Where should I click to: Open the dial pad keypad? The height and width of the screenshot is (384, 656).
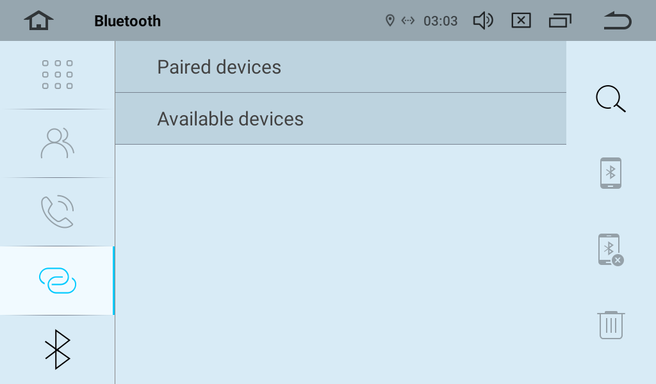click(x=57, y=75)
